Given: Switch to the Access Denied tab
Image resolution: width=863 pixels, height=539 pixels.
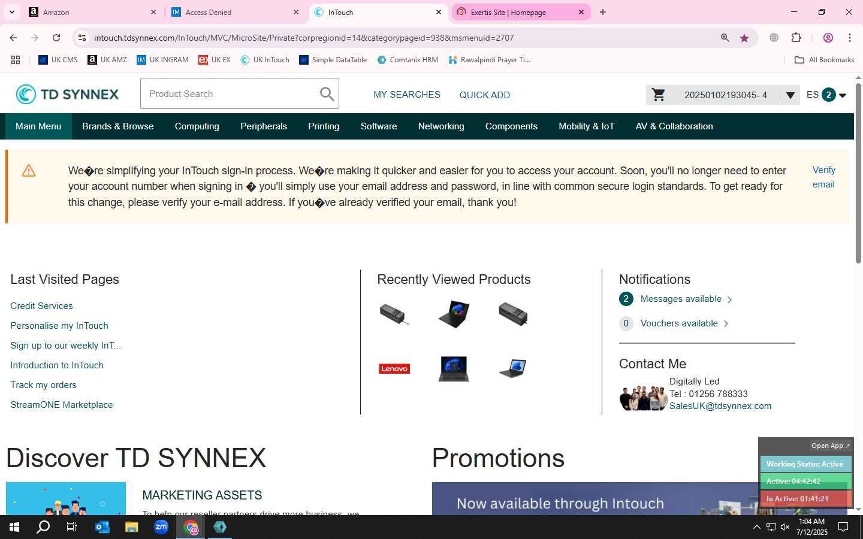Looking at the screenshot, I should click(235, 12).
